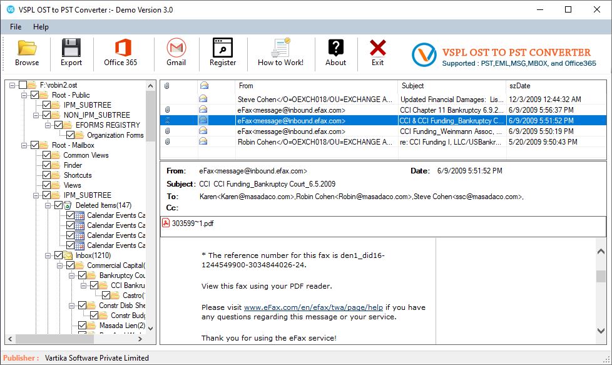Collapse the EFORMS REGISTRY node
The height and width of the screenshot is (365, 612).
pos(48,125)
